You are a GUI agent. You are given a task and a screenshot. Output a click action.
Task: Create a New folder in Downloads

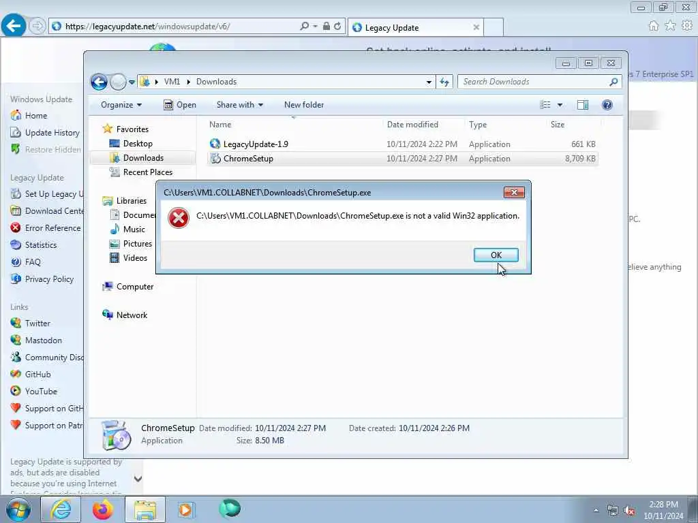(x=304, y=105)
